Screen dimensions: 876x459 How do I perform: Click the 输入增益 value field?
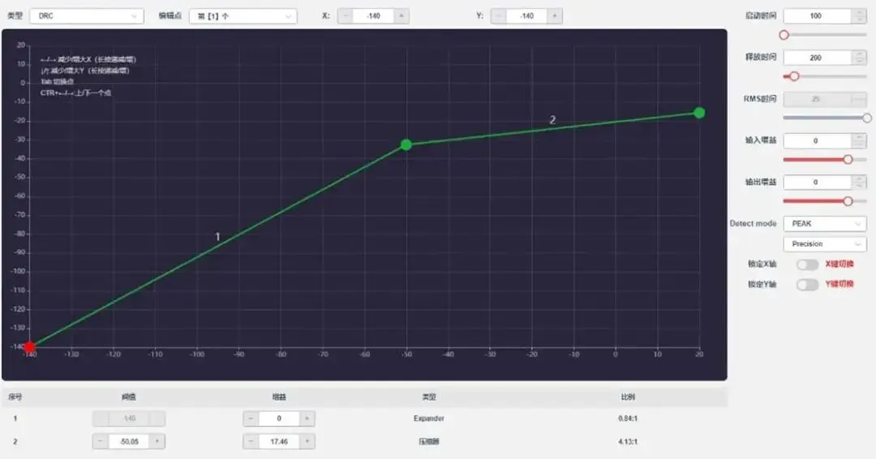coord(818,141)
